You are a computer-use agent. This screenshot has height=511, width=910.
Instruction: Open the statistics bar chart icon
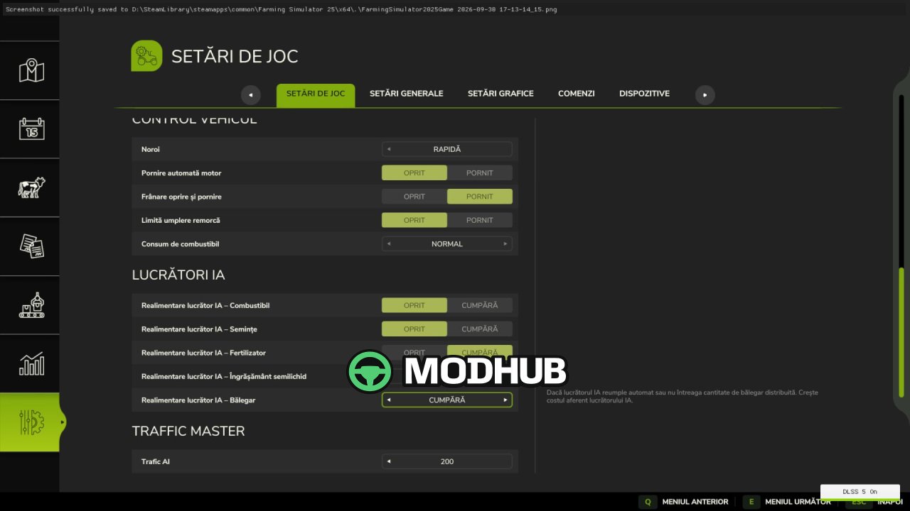[x=31, y=363]
